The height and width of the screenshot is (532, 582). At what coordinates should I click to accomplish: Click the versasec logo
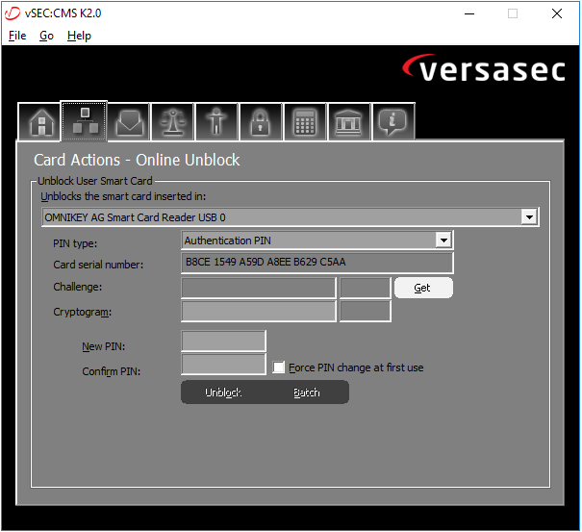pyautogui.click(x=484, y=68)
